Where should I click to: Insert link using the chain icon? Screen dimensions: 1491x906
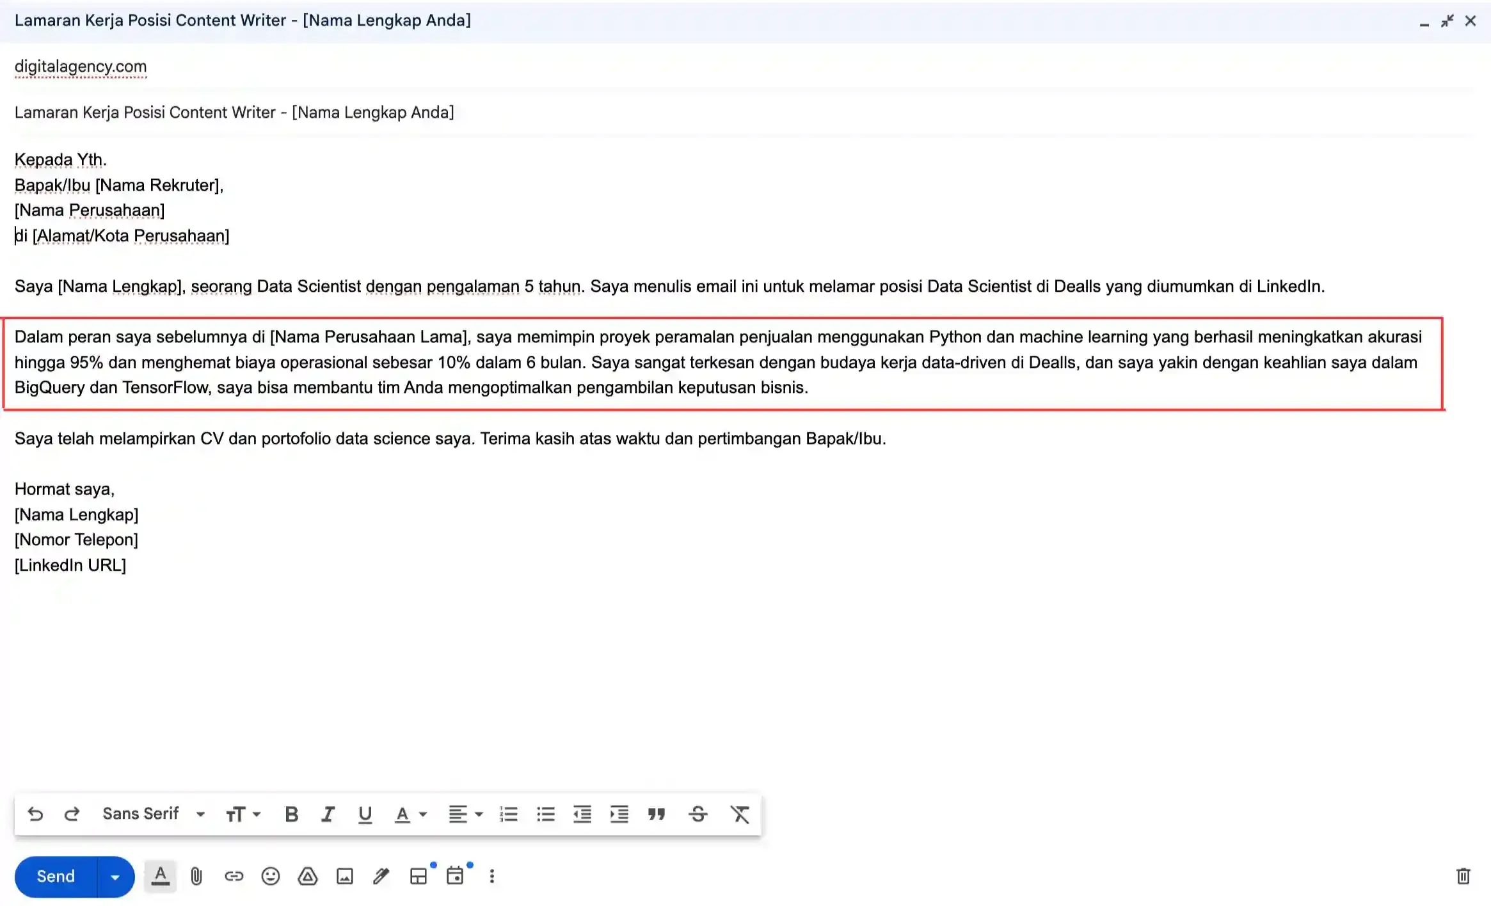[x=234, y=876]
